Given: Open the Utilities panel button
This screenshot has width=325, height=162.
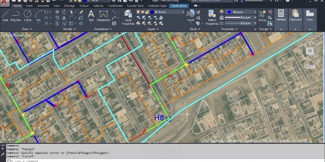Looking at the screenshot, I should pyautogui.click(x=281, y=16).
